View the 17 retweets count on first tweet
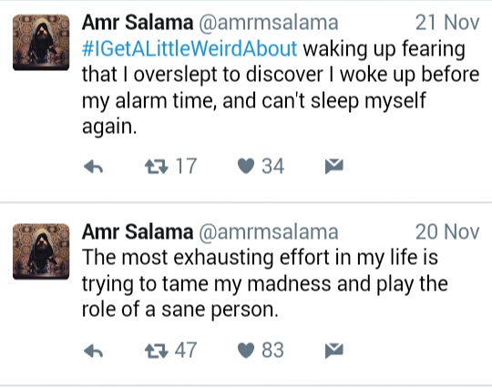The image size is (492, 388). pyautogui.click(x=186, y=167)
